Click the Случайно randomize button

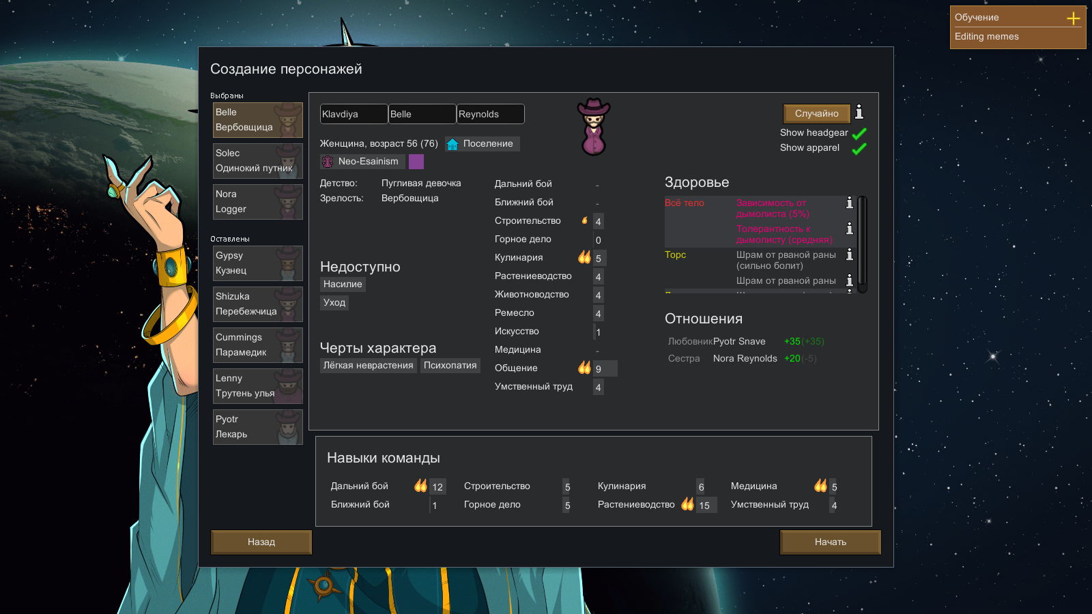[x=817, y=113]
